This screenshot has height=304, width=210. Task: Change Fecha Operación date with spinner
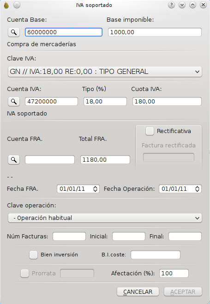pyautogui.click(x=197, y=189)
